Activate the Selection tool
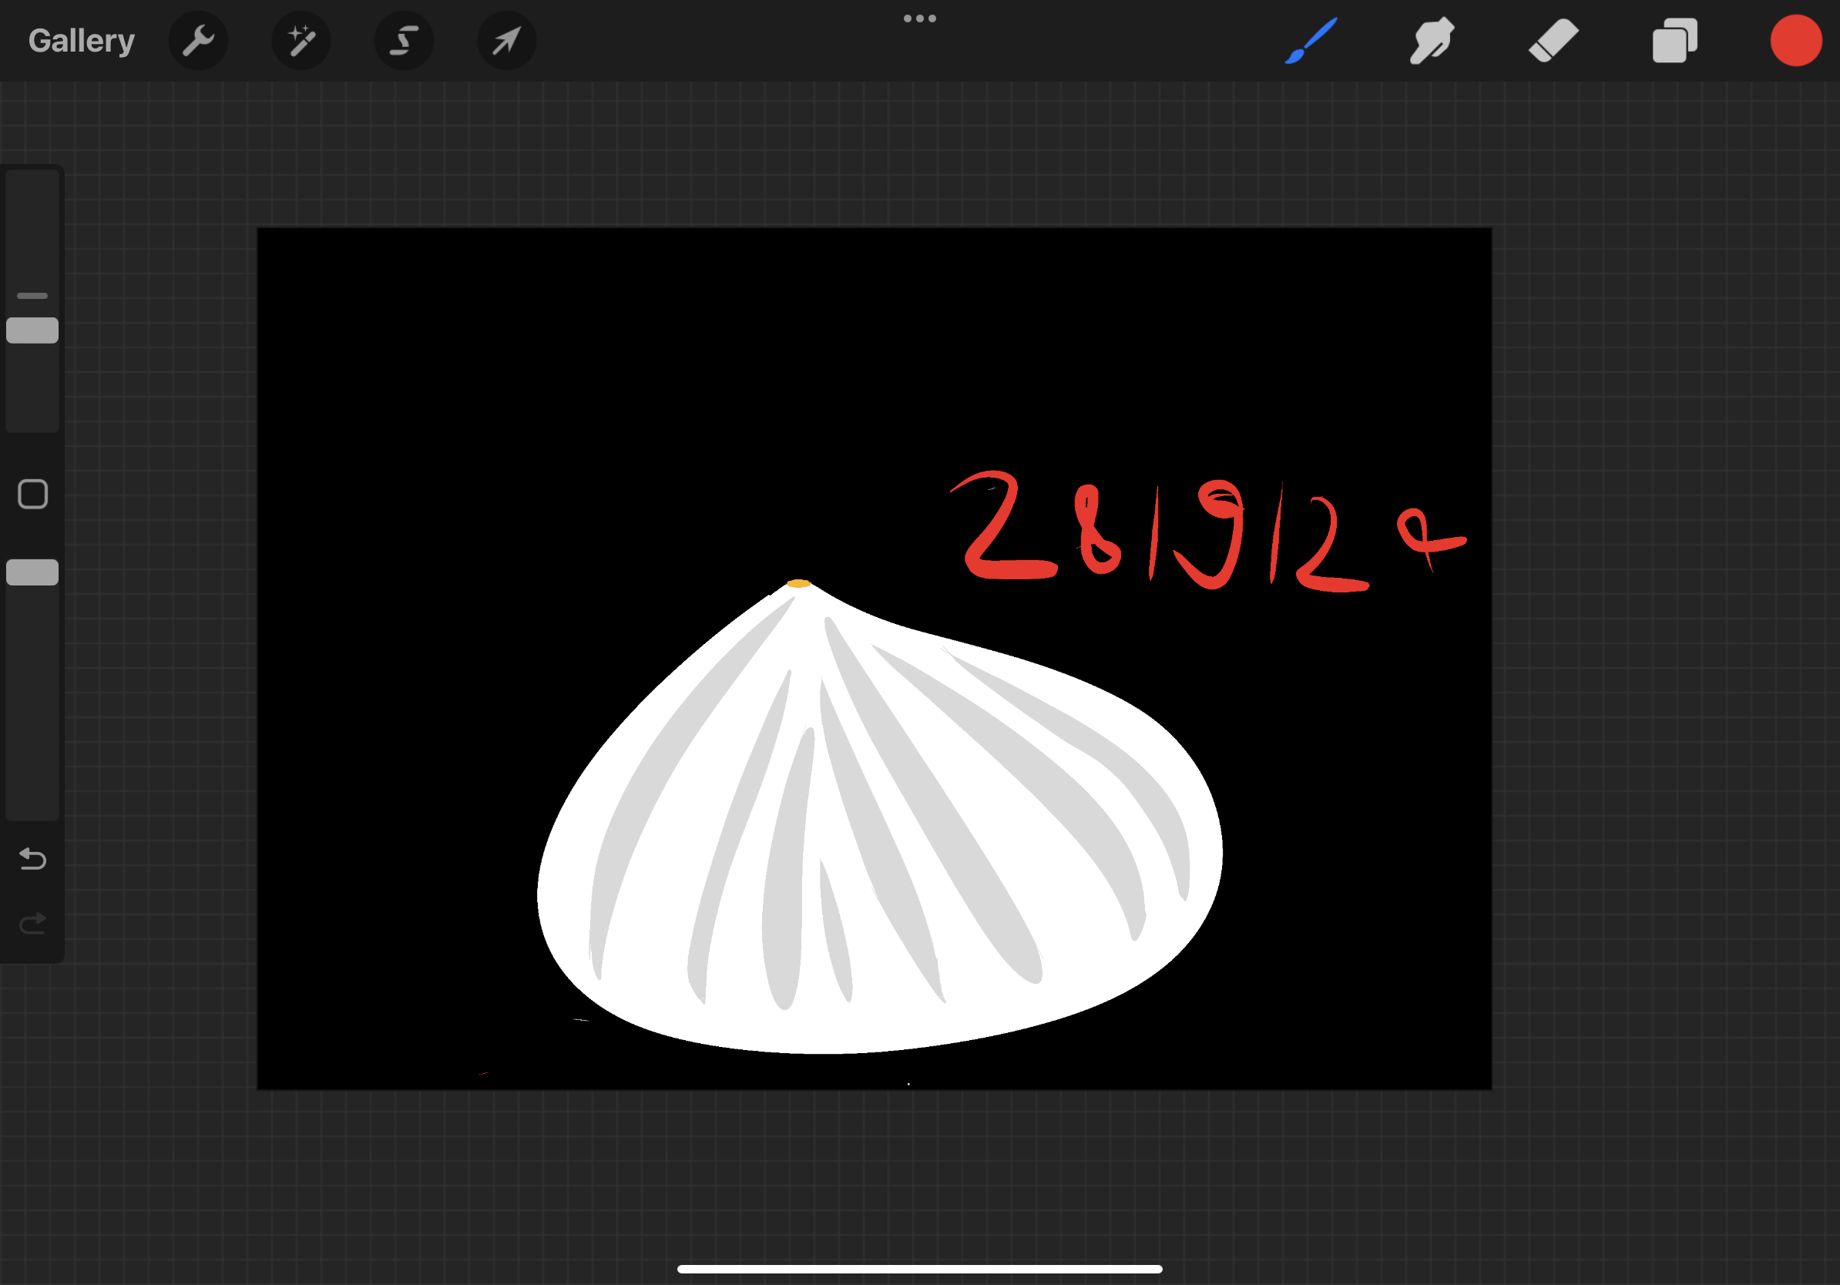 point(404,40)
